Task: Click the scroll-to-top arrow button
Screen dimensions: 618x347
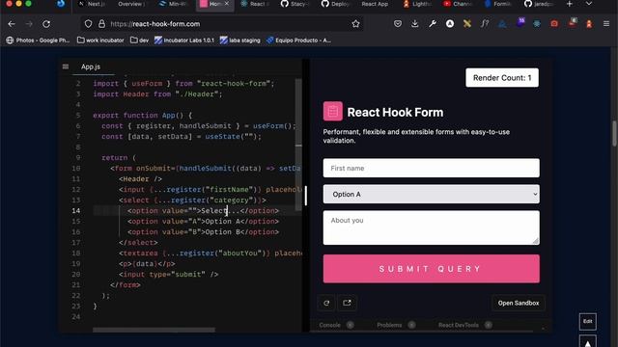Action: (588, 341)
